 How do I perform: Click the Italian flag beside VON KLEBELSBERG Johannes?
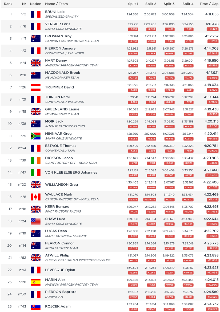pyautogui.click(x=36, y=173)
